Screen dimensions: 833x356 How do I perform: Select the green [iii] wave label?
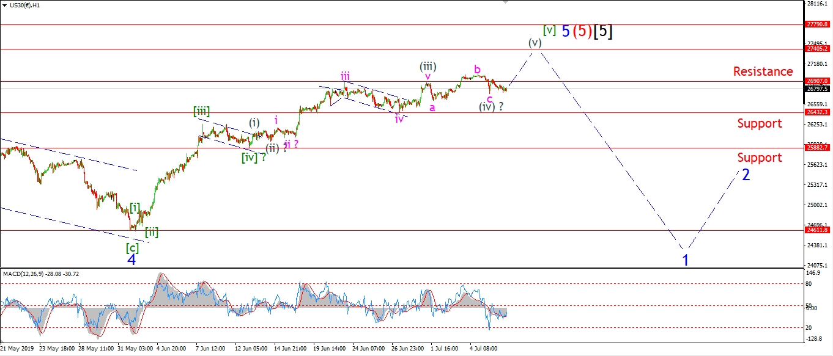click(x=201, y=111)
